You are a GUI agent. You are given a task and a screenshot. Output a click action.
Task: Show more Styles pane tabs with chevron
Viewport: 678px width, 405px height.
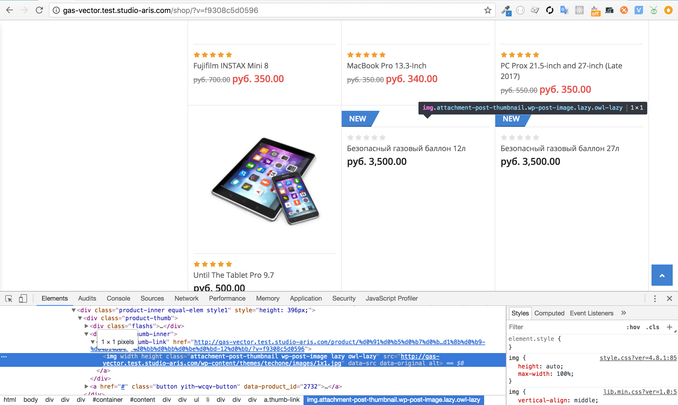623,313
